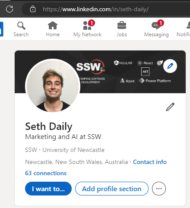Open My Network people icon

click(x=87, y=25)
